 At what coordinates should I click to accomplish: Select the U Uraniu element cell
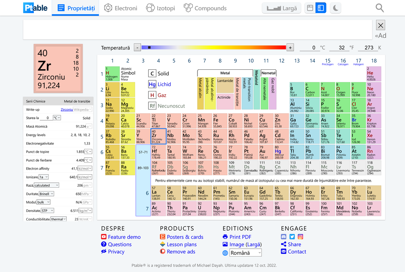click(x=205, y=209)
